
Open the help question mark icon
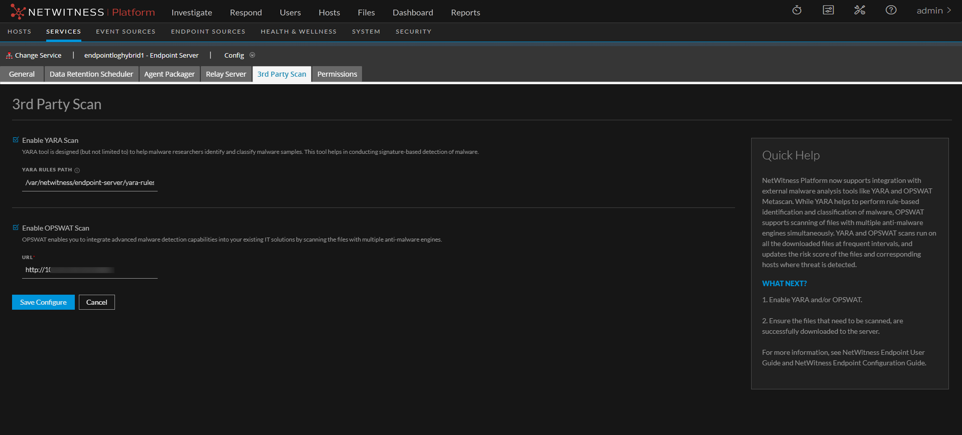pos(891,10)
